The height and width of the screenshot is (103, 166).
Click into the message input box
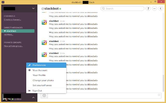tap(105, 96)
